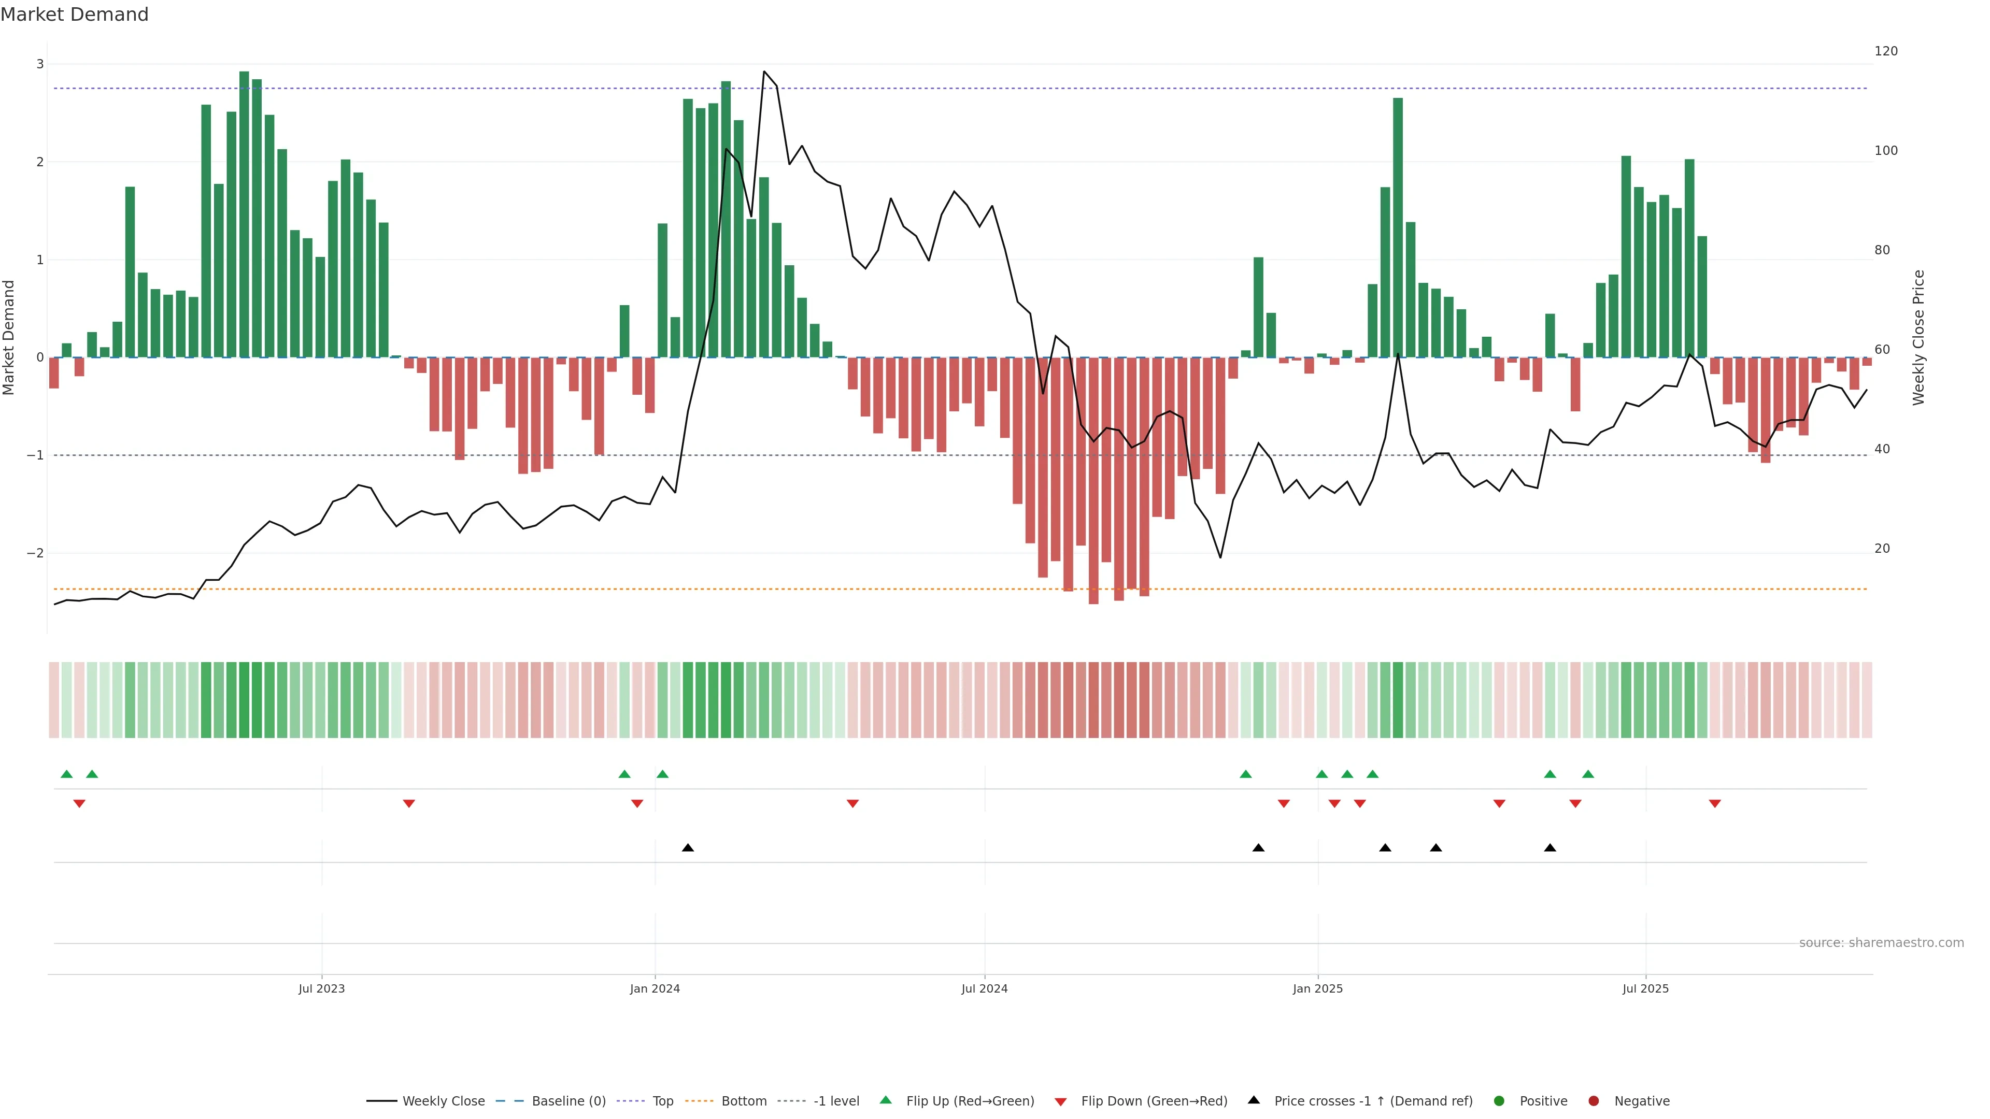
Task: Click the -1 level legend entry
Action: (x=836, y=1101)
